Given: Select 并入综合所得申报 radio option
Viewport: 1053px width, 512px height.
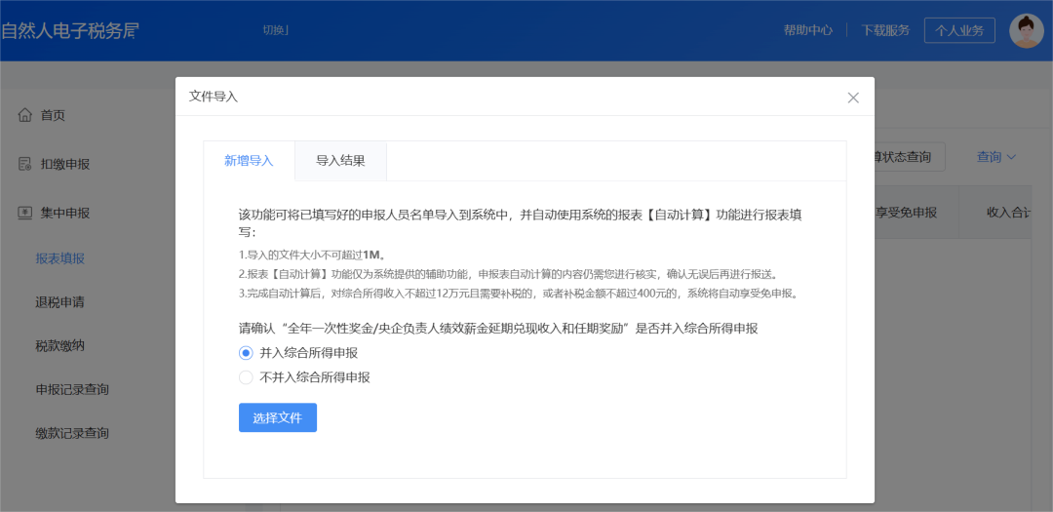Looking at the screenshot, I should pyautogui.click(x=246, y=353).
